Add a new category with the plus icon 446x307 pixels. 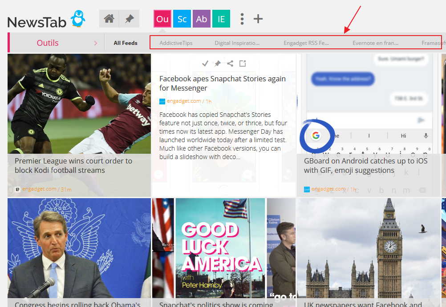[x=258, y=19]
